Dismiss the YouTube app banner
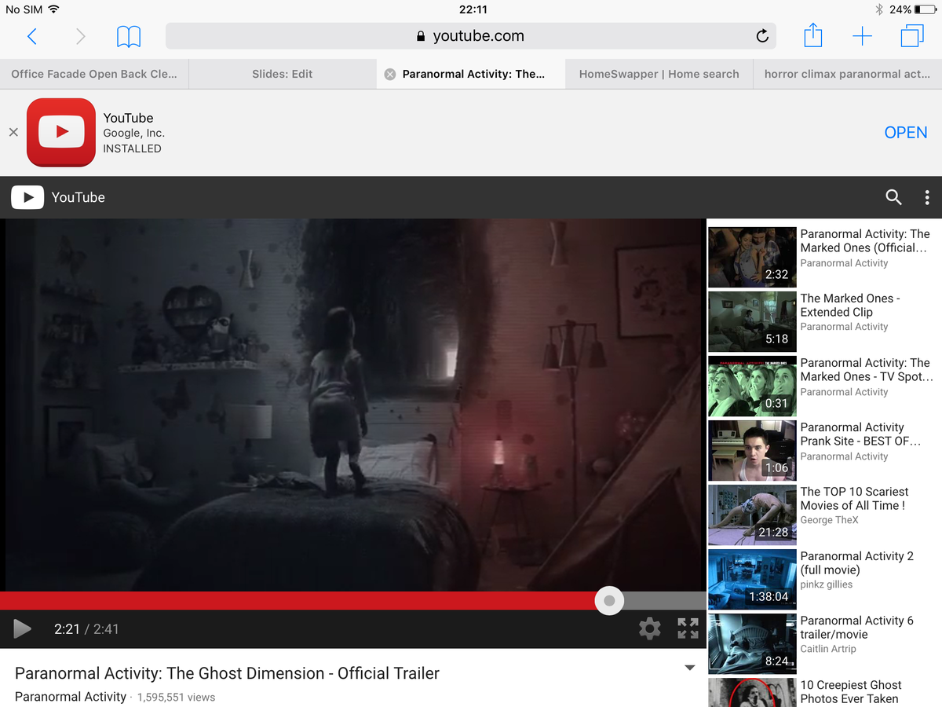 (13, 132)
